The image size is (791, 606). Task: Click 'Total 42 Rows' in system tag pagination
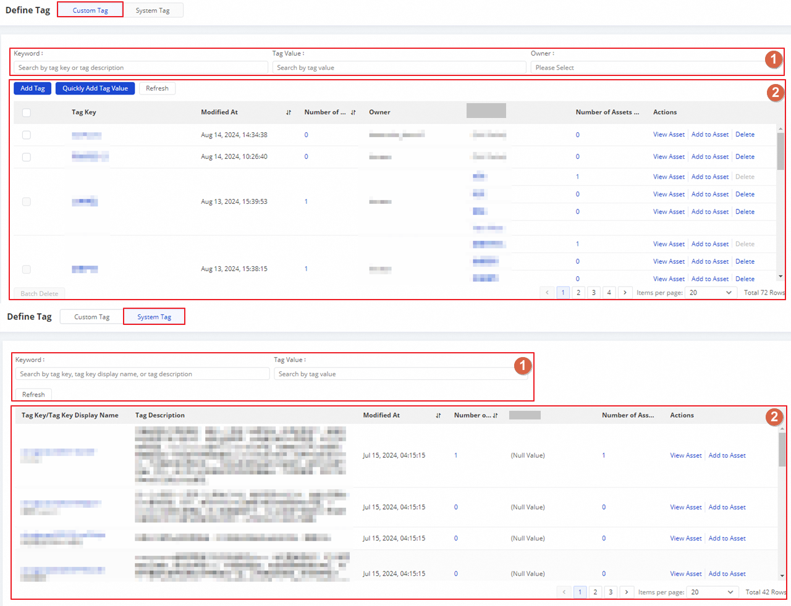[766, 592]
